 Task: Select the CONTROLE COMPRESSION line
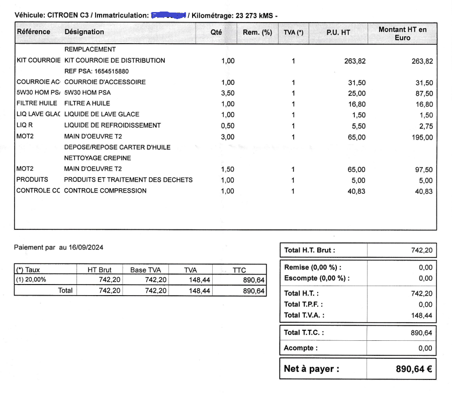click(x=225, y=191)
